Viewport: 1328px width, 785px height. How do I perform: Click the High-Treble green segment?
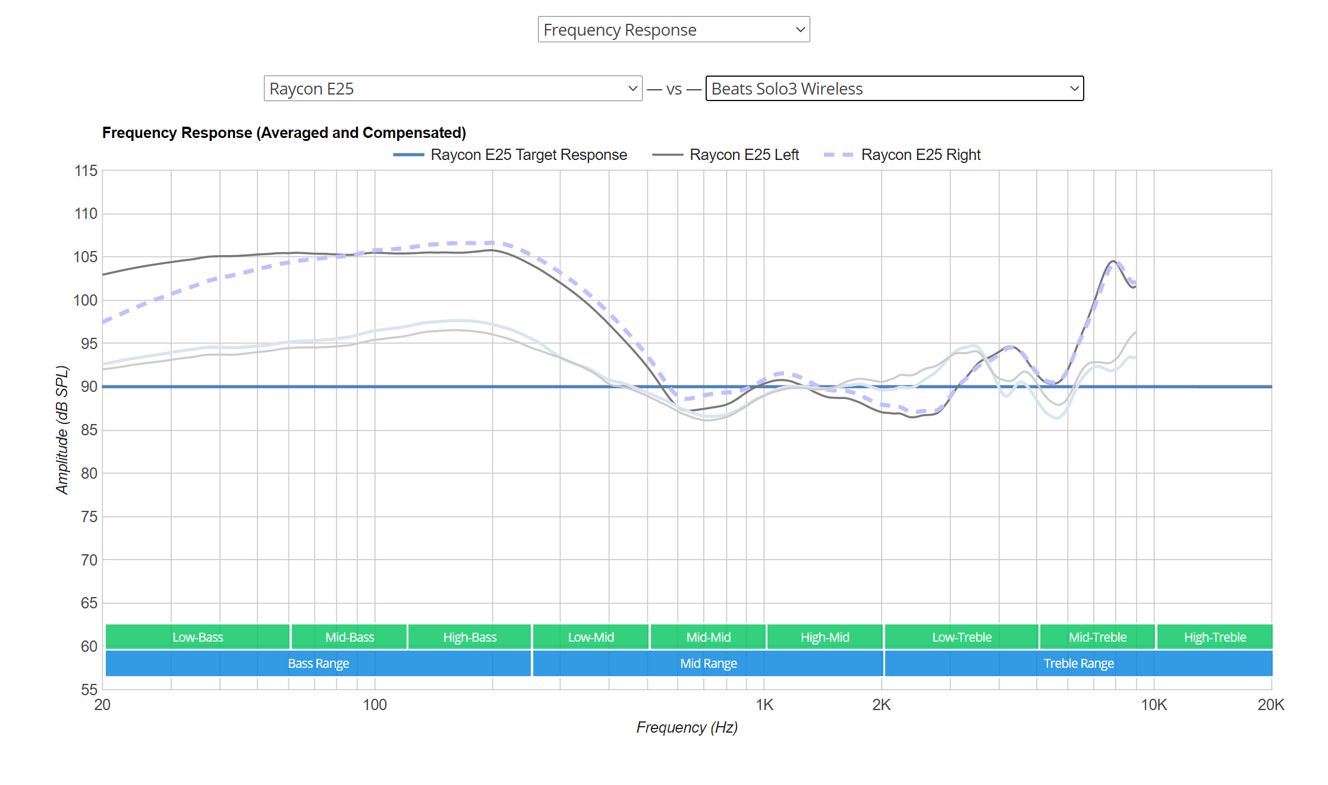1214,637
